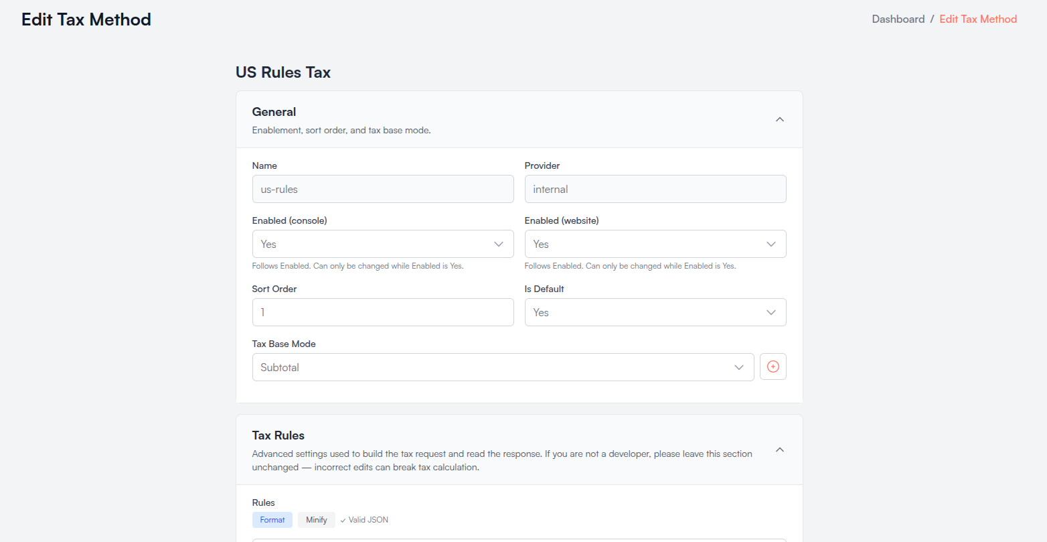1047x542 pixels.
Task: Click the General section heading
Action: coord(274,112)
